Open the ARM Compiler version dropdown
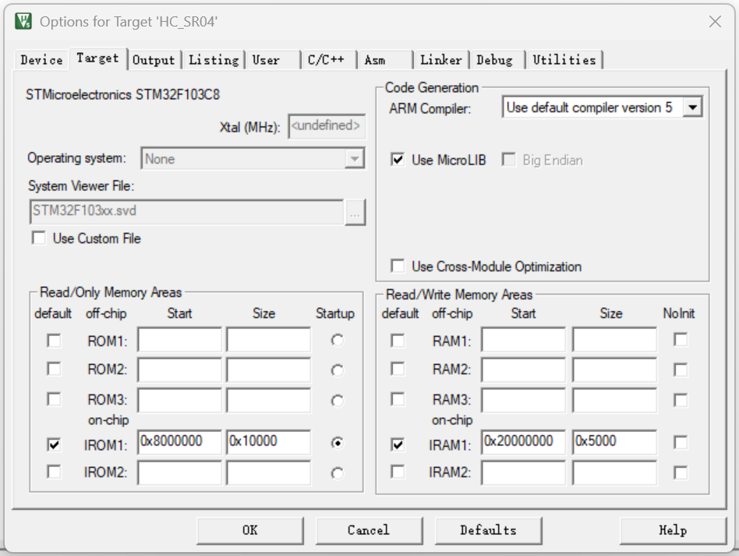 click(x=692, y=108)
